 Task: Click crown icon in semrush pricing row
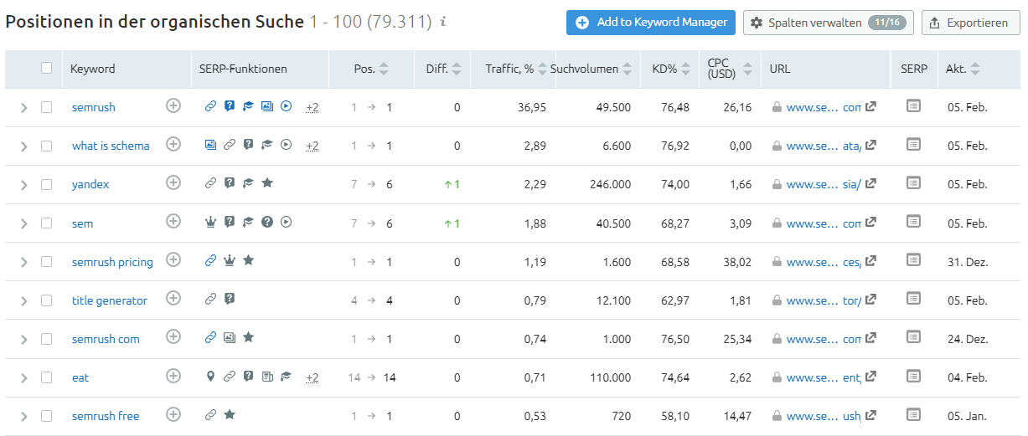pos(230,260)
